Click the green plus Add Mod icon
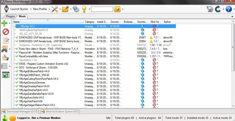Screen dimensions: 235x121 [x=4, y=23]
